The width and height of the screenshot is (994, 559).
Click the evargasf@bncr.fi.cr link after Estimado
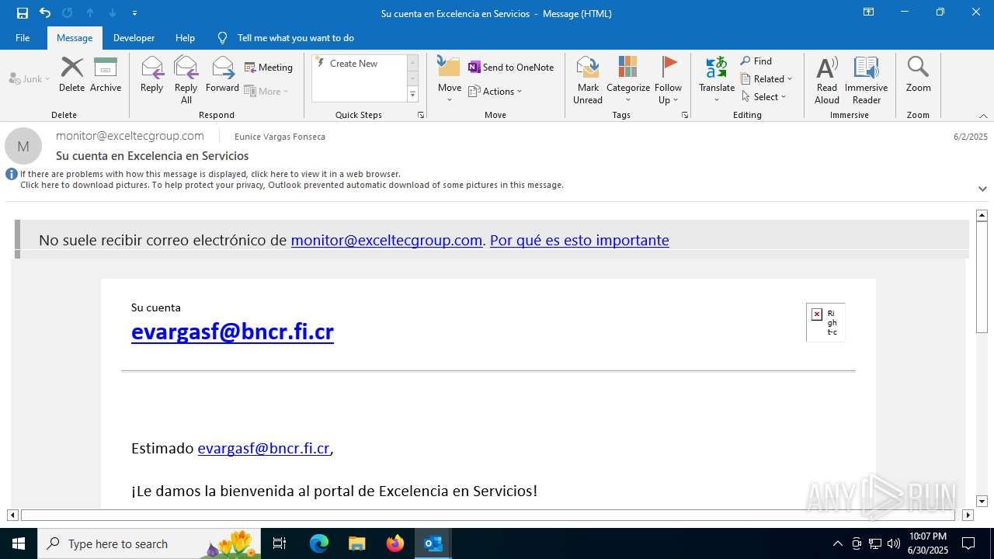(264, 449)
